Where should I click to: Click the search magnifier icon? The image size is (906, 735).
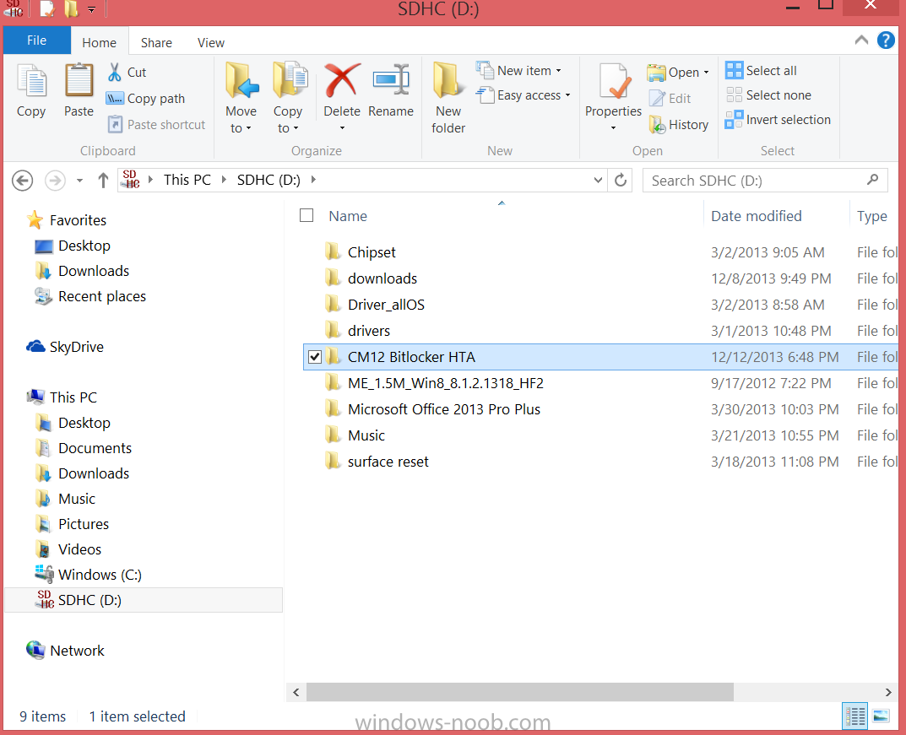(x=872, y=180)
